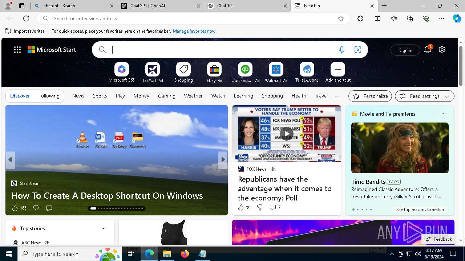Open Edge Settings and more menu
The image size is (465, 261).
pos(442,18)
